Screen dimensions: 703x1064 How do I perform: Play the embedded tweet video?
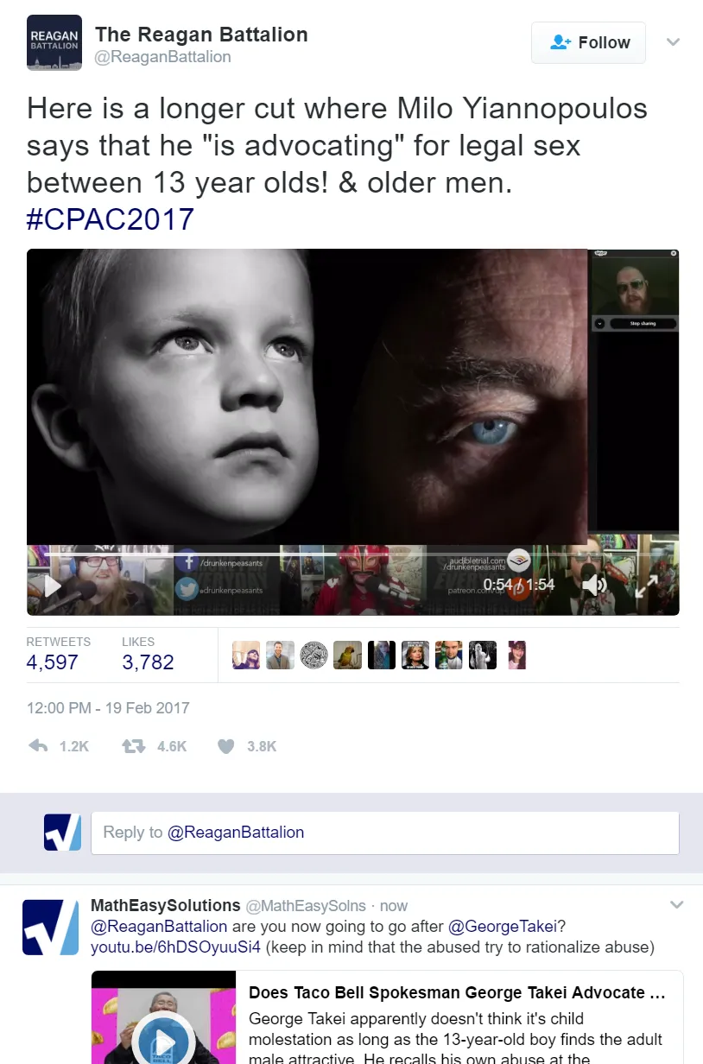pyautogui.click(x=53, y=586)
